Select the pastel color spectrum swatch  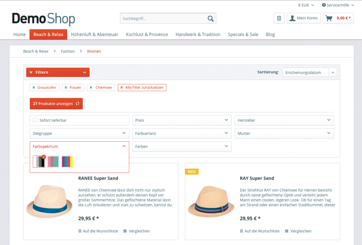(53, 162)
